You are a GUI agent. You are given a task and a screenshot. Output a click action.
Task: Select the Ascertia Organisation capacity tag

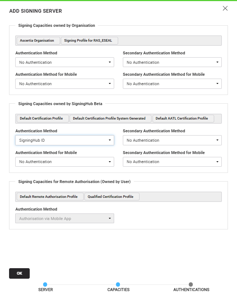click(x=38, y=41)
